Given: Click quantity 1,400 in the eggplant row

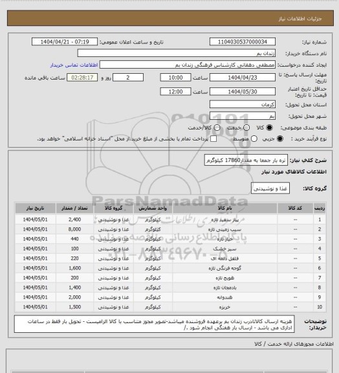Looking at the screenshot, I should pyautogui.click(x=74, y=288).
